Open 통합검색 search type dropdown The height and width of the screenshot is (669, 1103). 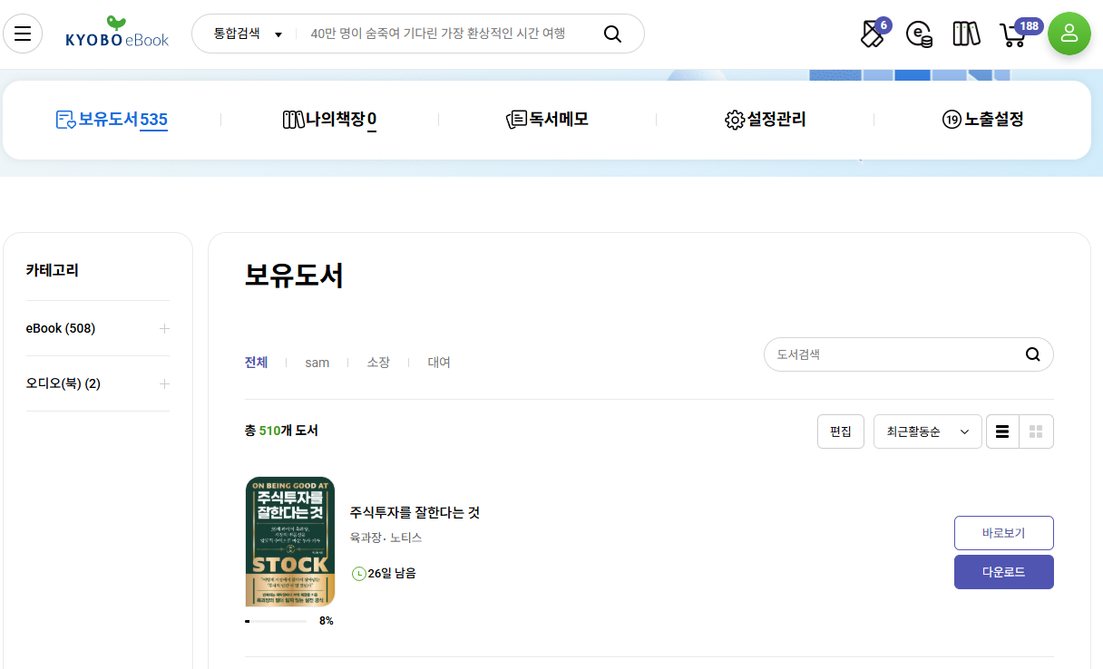pyautogui.click(x=248, y=34)
